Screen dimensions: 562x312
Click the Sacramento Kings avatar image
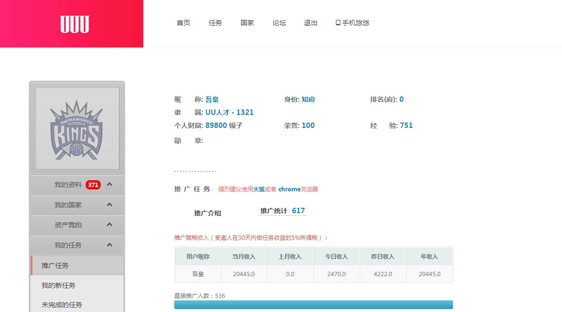click(x=77, y=128)
